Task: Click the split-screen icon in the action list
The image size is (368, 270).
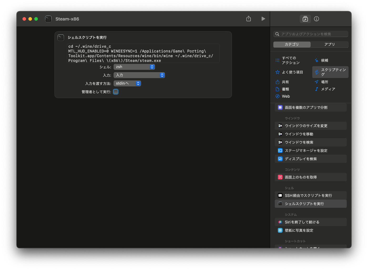Action: click(280, 107)
